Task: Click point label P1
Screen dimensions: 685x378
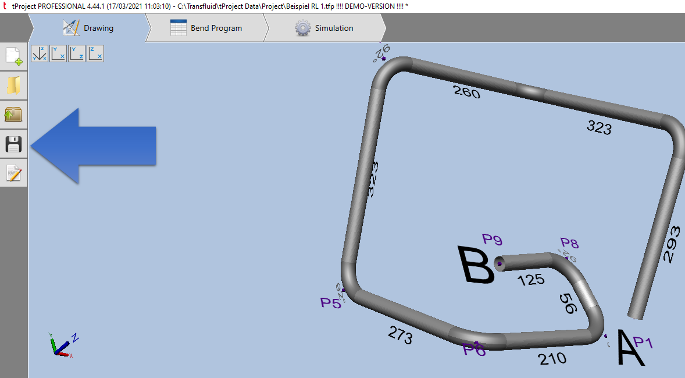Action: [x=643, y=343]
